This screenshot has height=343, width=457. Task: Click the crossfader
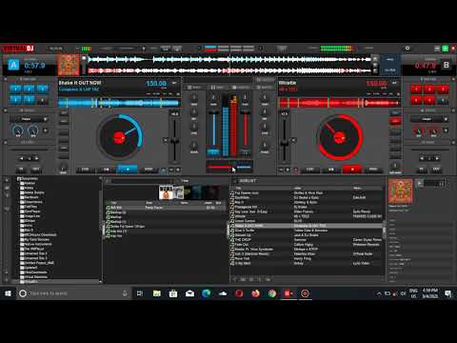tap(229, 166)
